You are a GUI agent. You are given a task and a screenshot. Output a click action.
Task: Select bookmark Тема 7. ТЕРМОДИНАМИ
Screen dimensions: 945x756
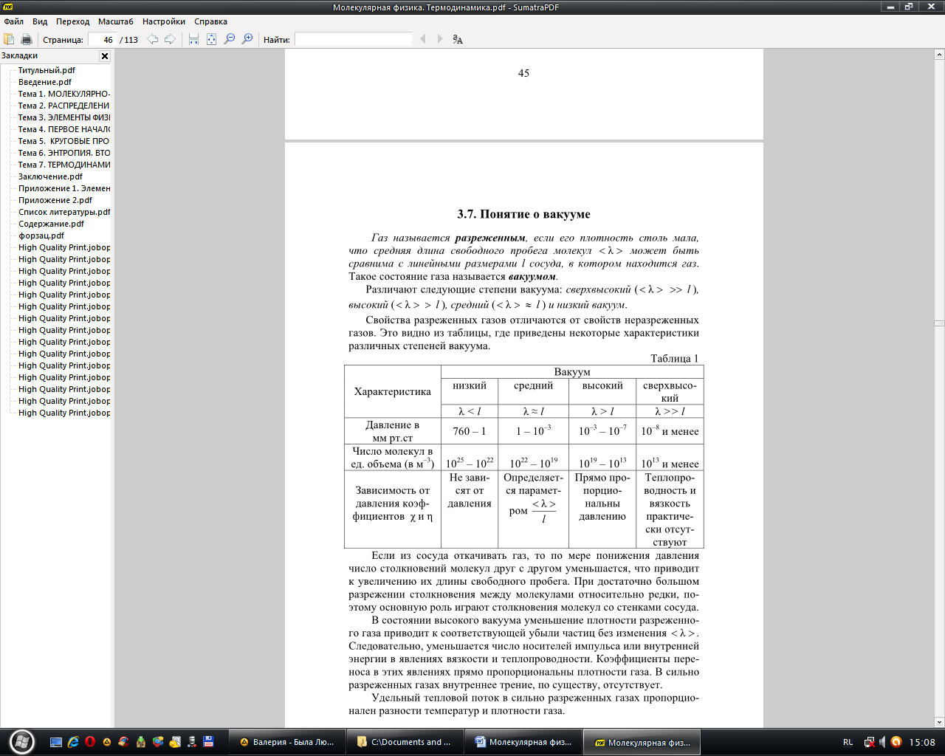(64, 165)
